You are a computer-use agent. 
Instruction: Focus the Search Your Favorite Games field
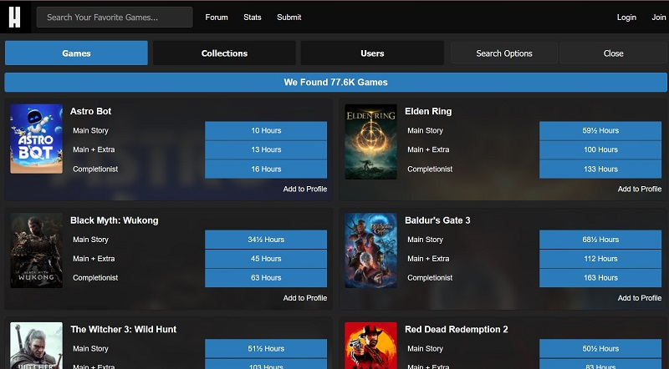(115, 18)
